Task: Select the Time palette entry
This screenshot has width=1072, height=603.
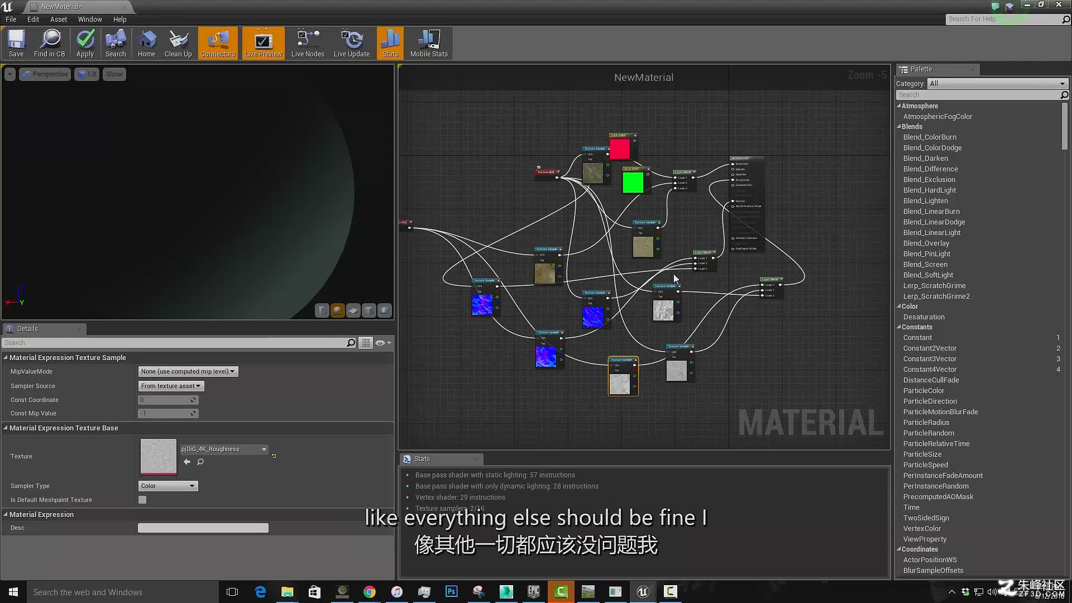Action: (x=911, y=507)
